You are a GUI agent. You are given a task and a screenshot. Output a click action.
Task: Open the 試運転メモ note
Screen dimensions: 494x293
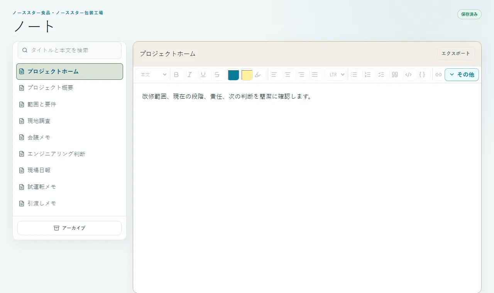69,187
